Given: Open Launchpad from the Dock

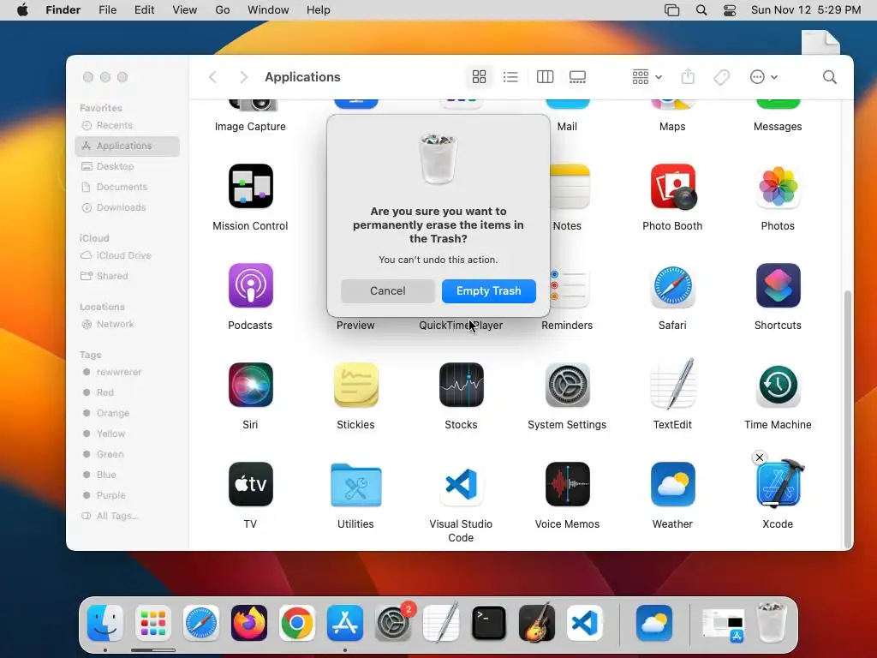Looking at the screenshot, I should pos(153,623).
